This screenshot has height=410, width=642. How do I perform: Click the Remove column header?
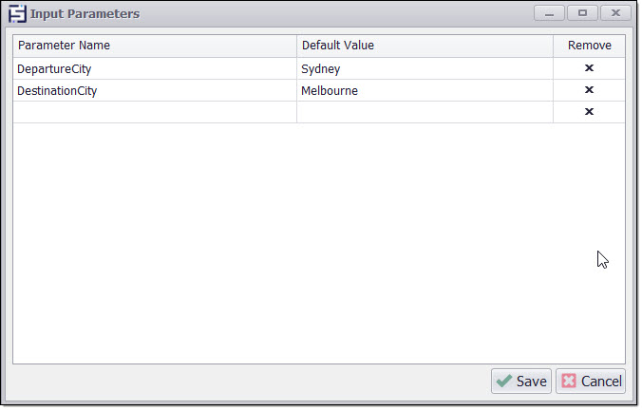589,46
